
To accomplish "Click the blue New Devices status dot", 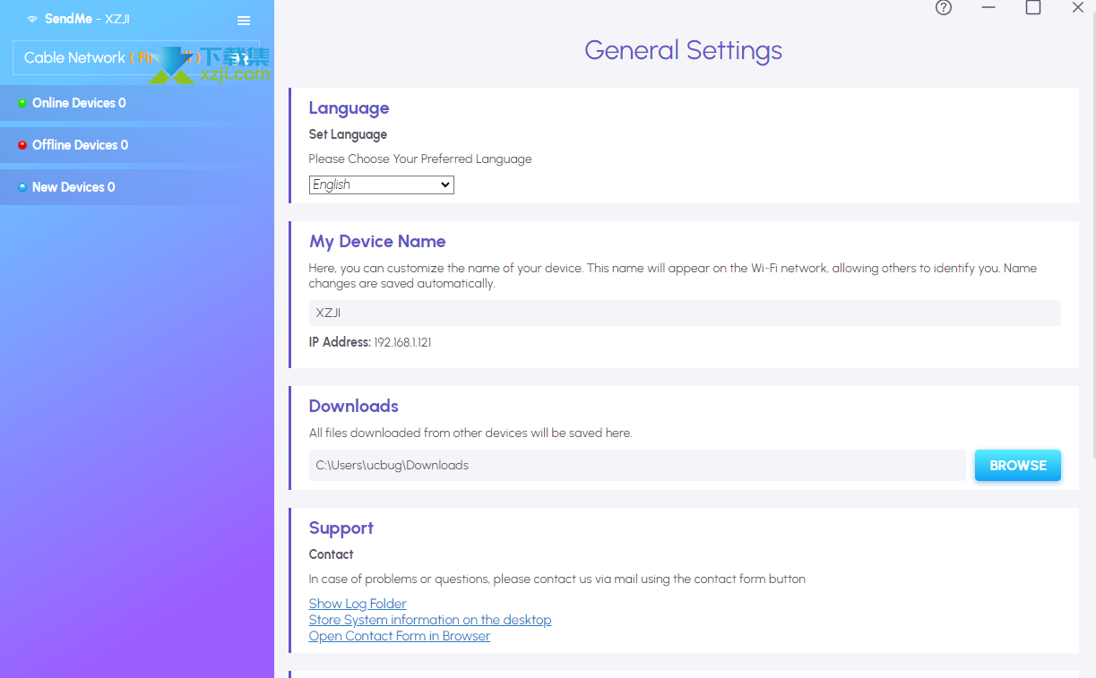I will [22, 187].
